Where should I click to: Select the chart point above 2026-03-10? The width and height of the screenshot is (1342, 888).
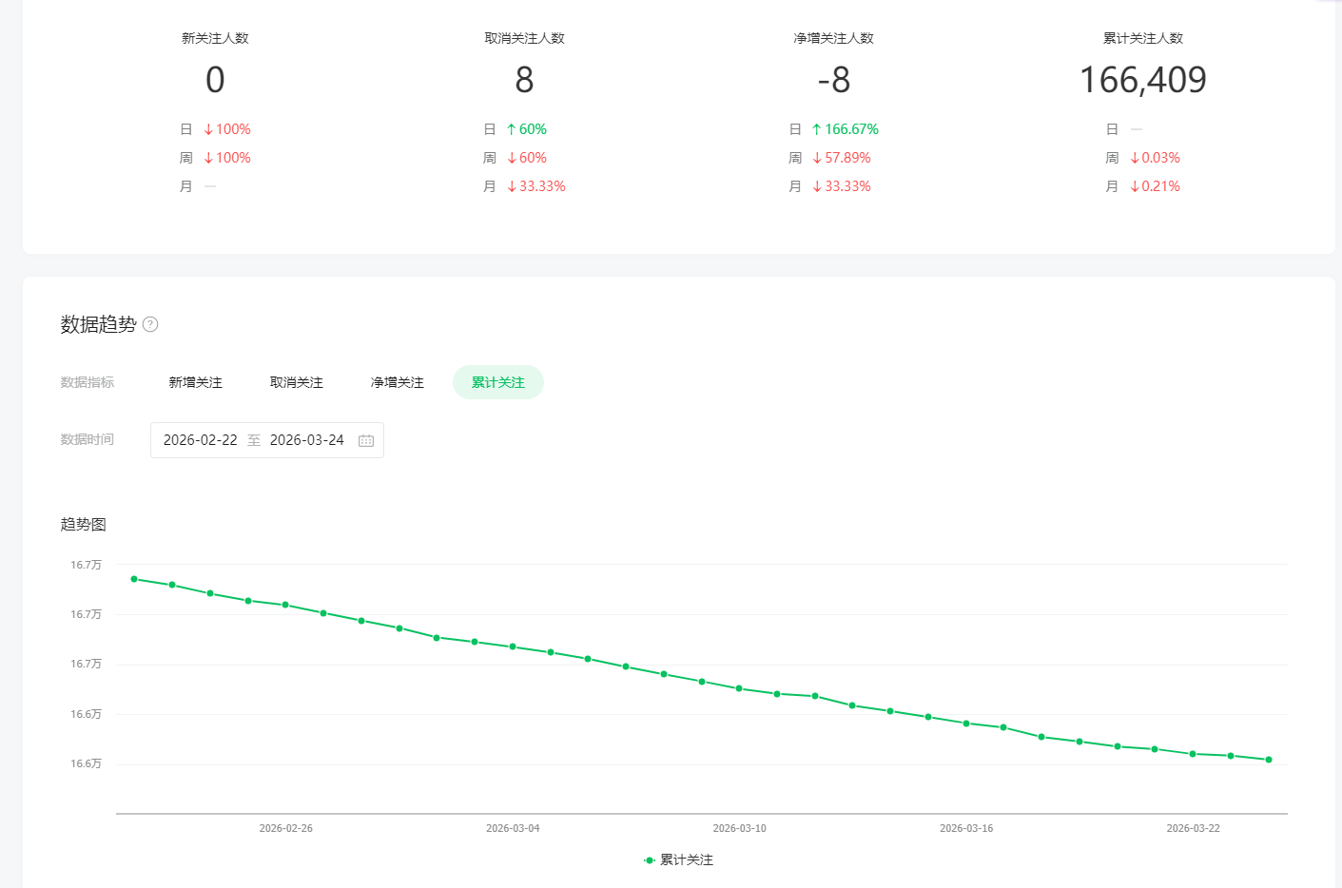point(739,688)
